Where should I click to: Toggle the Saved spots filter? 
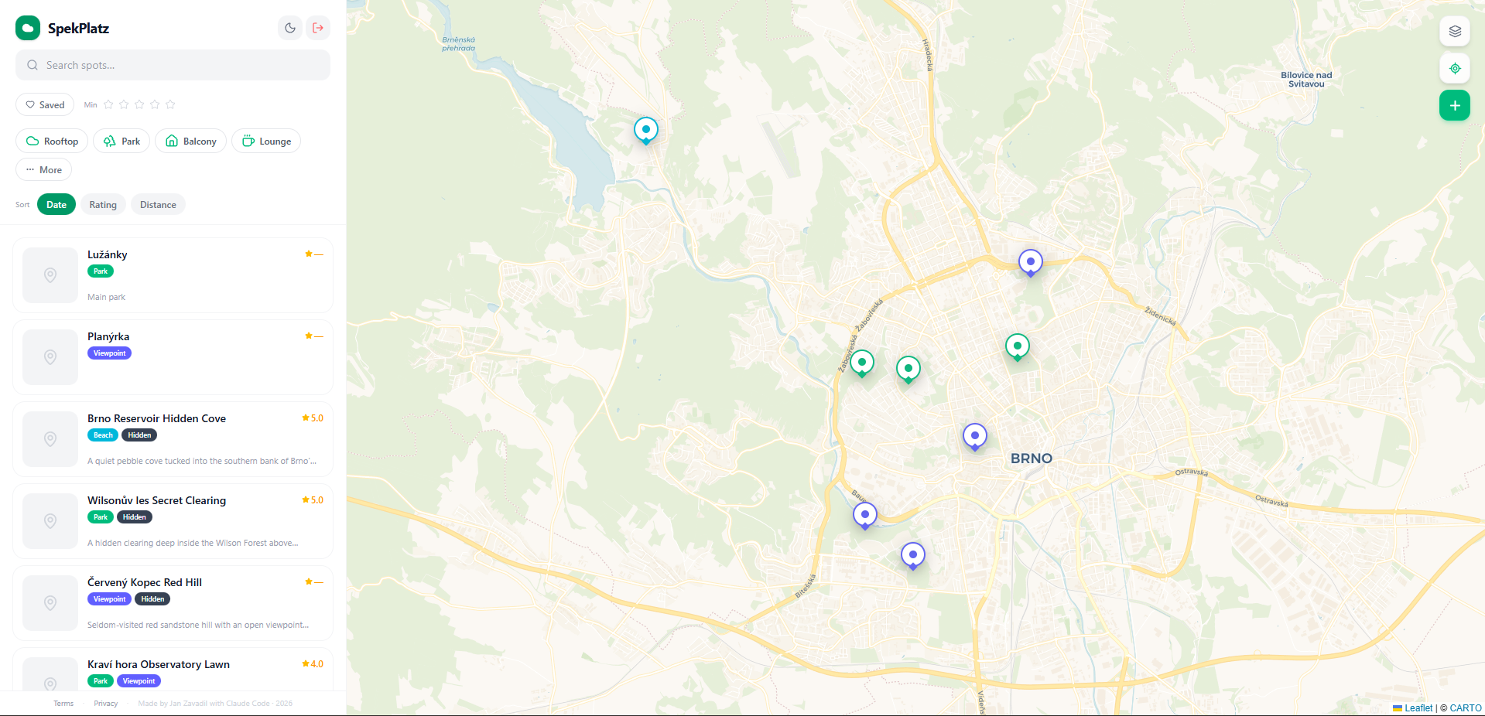click(45, 105)
